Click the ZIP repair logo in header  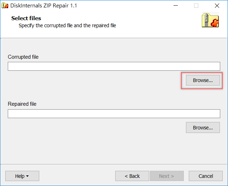tap(210, 21)
